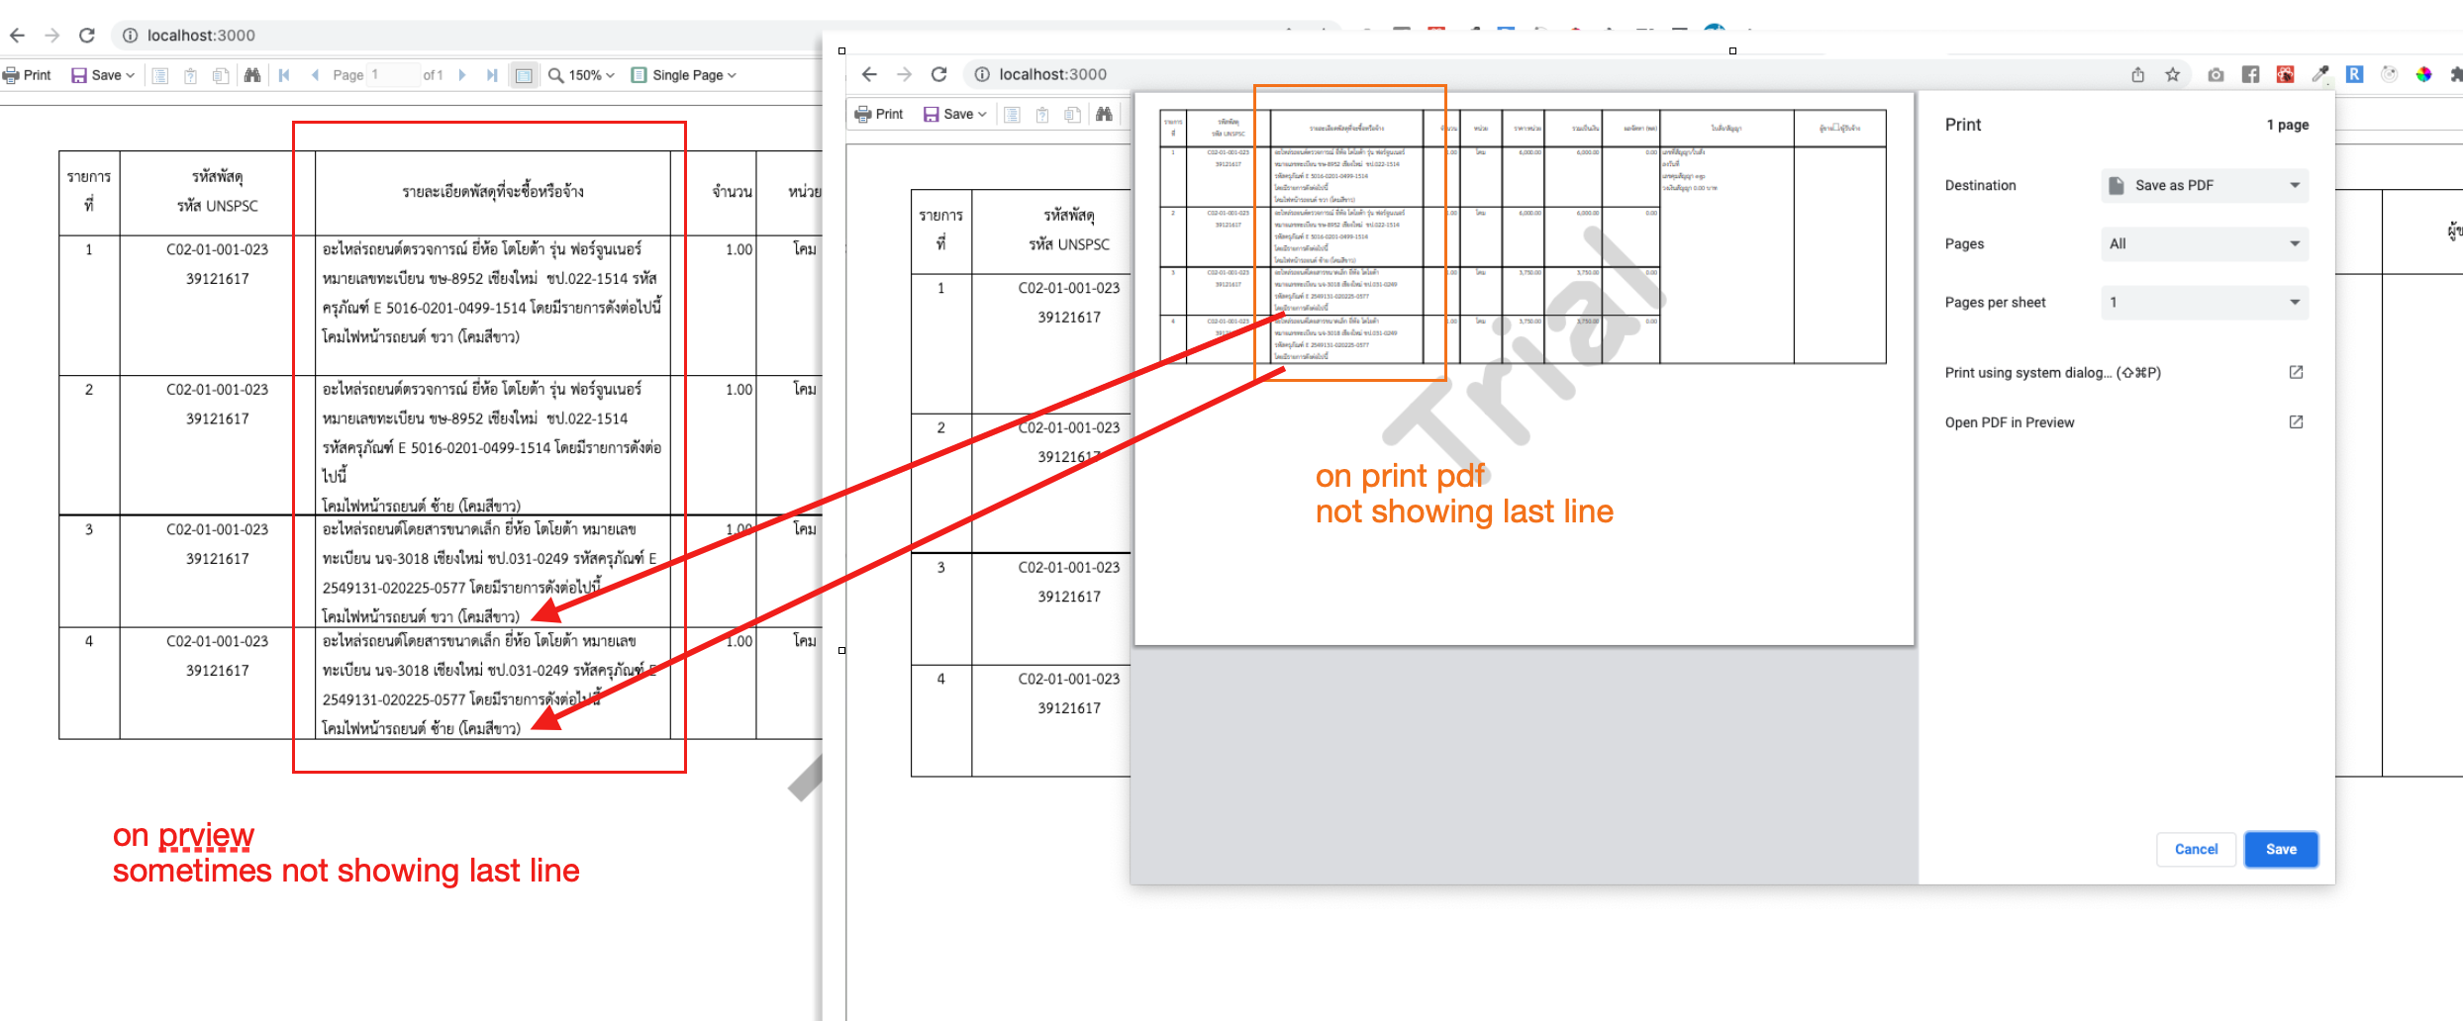Click share icon in right browser toolbar
2463x1021 pixels.
2138,74
